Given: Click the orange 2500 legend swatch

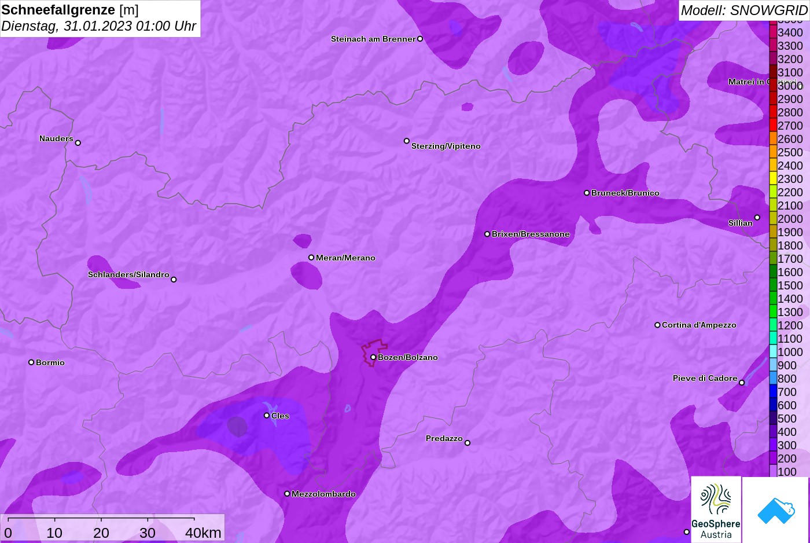Looking at the screenshot, I should coord(773,152).
